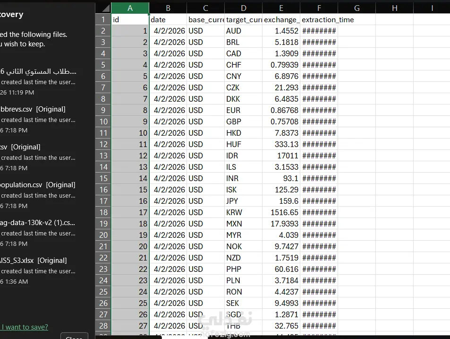Screen dimensions: 450x339
Task: Click exchange rate cell 333.13
Action: pos(281,144)
